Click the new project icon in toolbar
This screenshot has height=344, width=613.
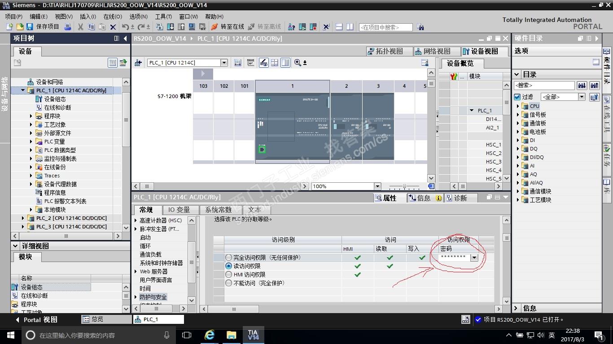pos(9,27)
